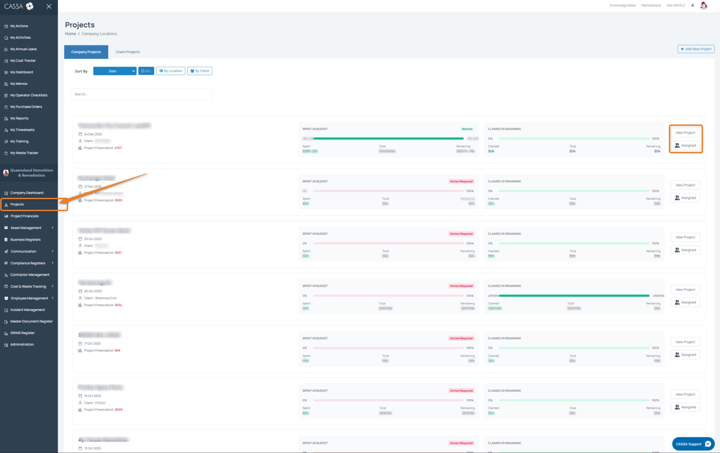
Task: Click View Project on the first project
Action: point(685,132)
